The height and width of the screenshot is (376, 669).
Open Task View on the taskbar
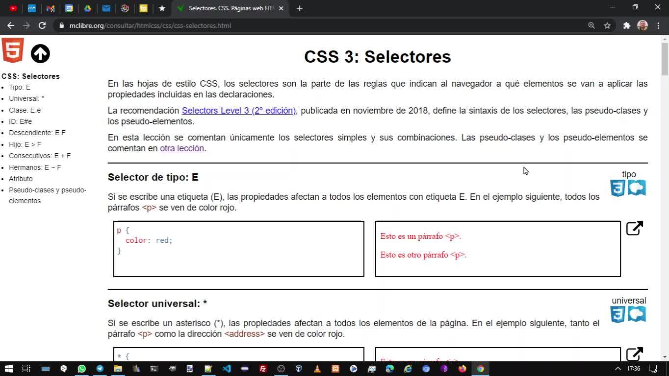coord(26,369)
